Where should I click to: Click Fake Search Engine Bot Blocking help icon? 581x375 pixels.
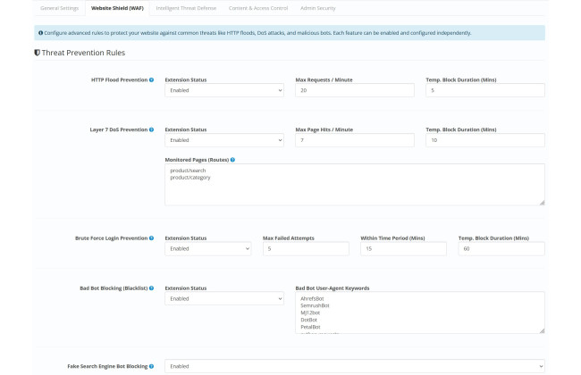pyautogui.click(x=152, y=366)
